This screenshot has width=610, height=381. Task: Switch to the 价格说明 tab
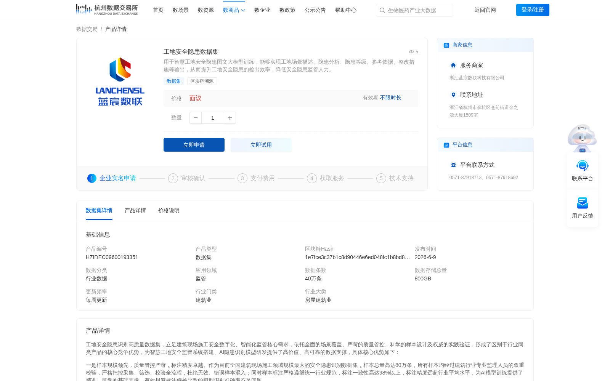coord(169,210)
